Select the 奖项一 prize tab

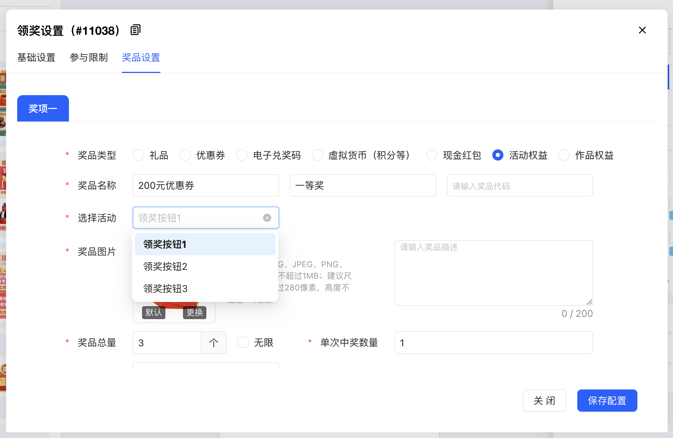click(43, 109)
